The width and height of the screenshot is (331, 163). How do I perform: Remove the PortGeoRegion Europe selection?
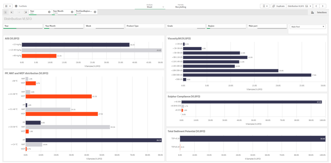(95, 12)
